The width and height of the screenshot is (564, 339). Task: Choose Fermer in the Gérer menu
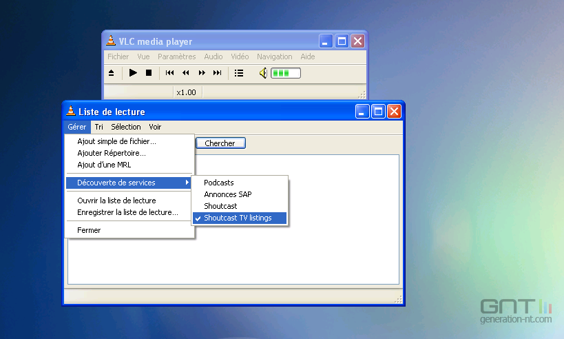(x=129, y=230)
